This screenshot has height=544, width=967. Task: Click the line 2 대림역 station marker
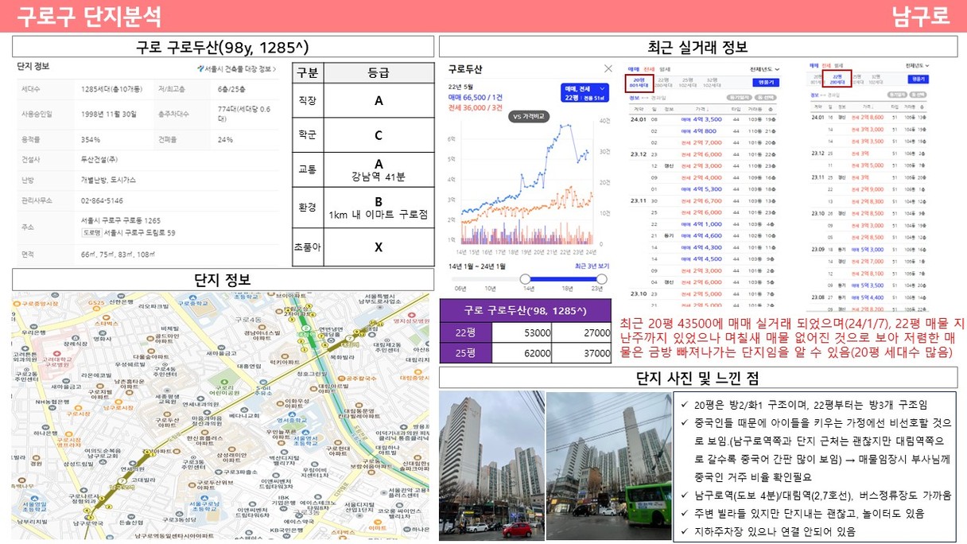point(305,328)
